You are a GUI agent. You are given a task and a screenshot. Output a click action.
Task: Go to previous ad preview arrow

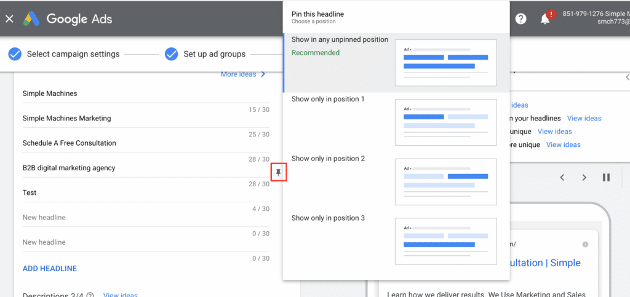[562, 177]
